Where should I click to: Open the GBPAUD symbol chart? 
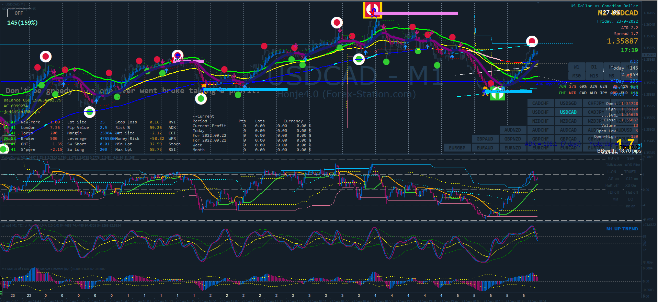tap(485, 139)
